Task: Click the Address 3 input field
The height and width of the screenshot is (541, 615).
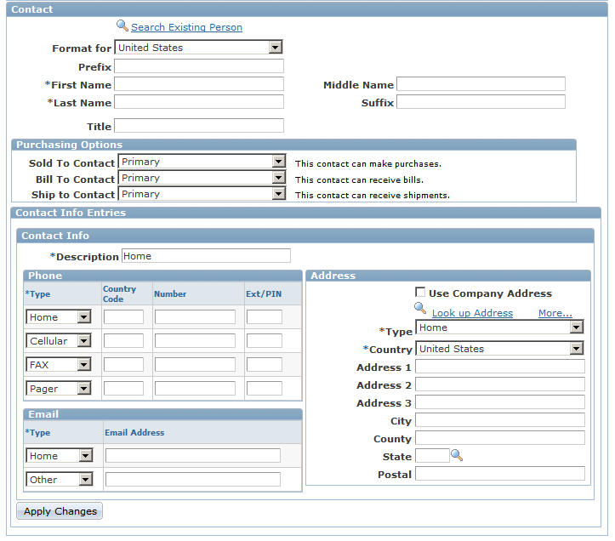Action: coord(500,402)
